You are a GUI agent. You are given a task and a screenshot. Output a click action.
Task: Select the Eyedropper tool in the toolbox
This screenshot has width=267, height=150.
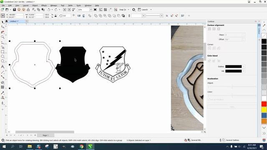3,93
